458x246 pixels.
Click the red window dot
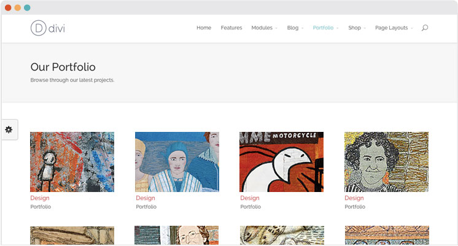[8, 7]
